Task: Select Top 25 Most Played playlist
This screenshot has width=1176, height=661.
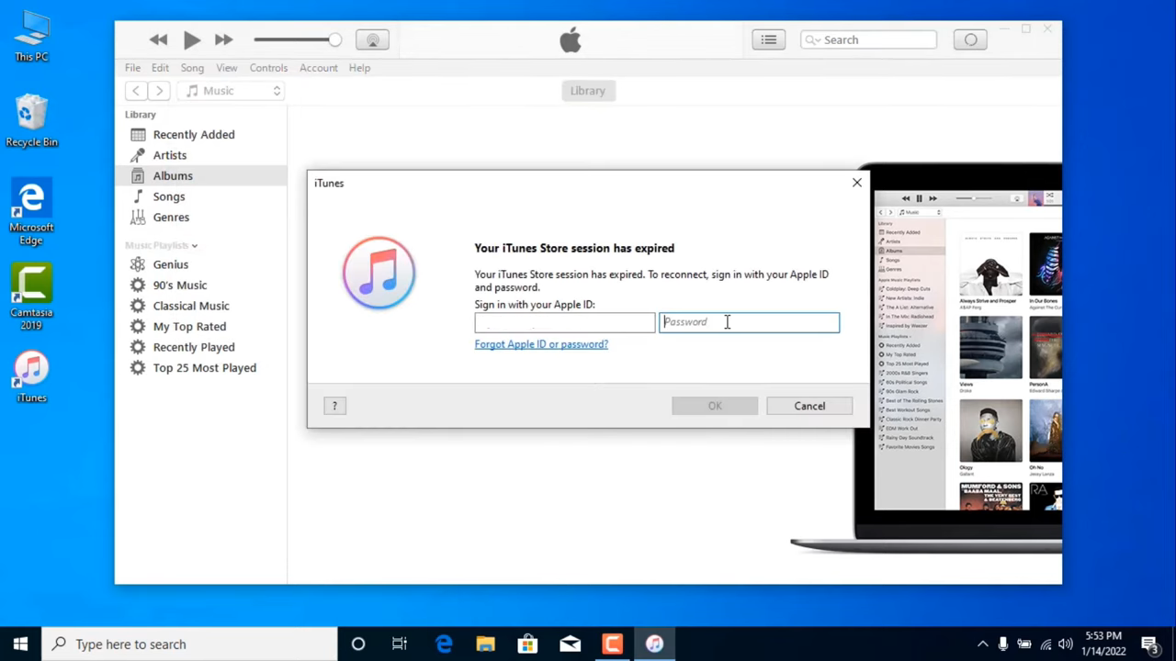Action: click(x=204, y=367)
